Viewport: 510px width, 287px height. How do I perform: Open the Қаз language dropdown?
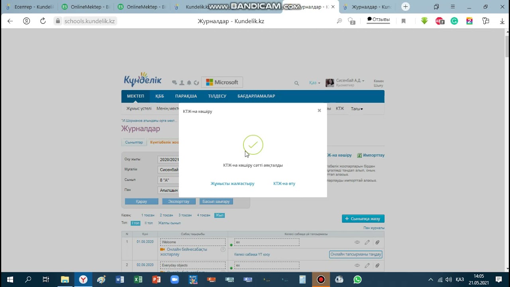[314, 83]
